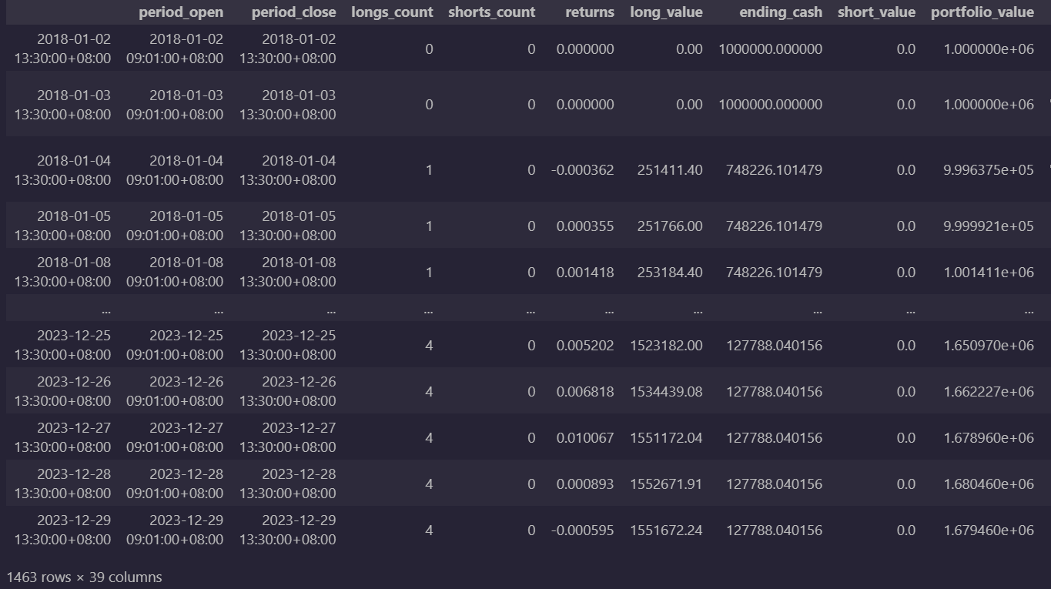Click the returns column header
Image resolution: width=1051 pixels, height=589 pixels.
(x=589, y=12)
